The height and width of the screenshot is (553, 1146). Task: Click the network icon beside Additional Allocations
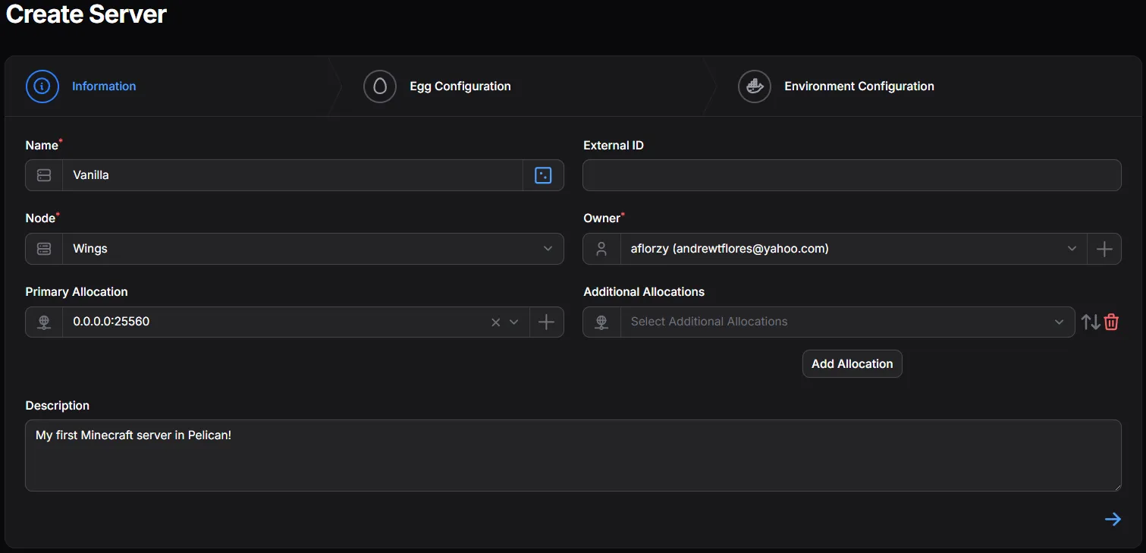601,322
